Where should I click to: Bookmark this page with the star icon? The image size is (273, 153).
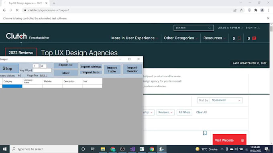pyautogui.click(x=241, y=10)
